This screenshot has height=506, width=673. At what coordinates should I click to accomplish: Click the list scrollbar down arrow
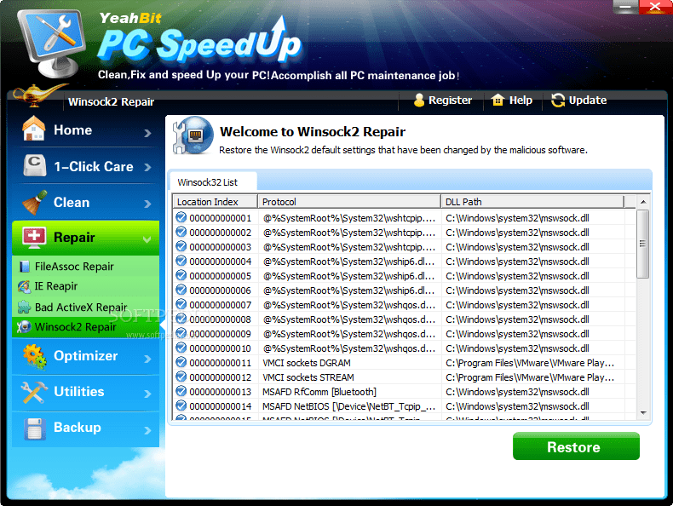643,413
